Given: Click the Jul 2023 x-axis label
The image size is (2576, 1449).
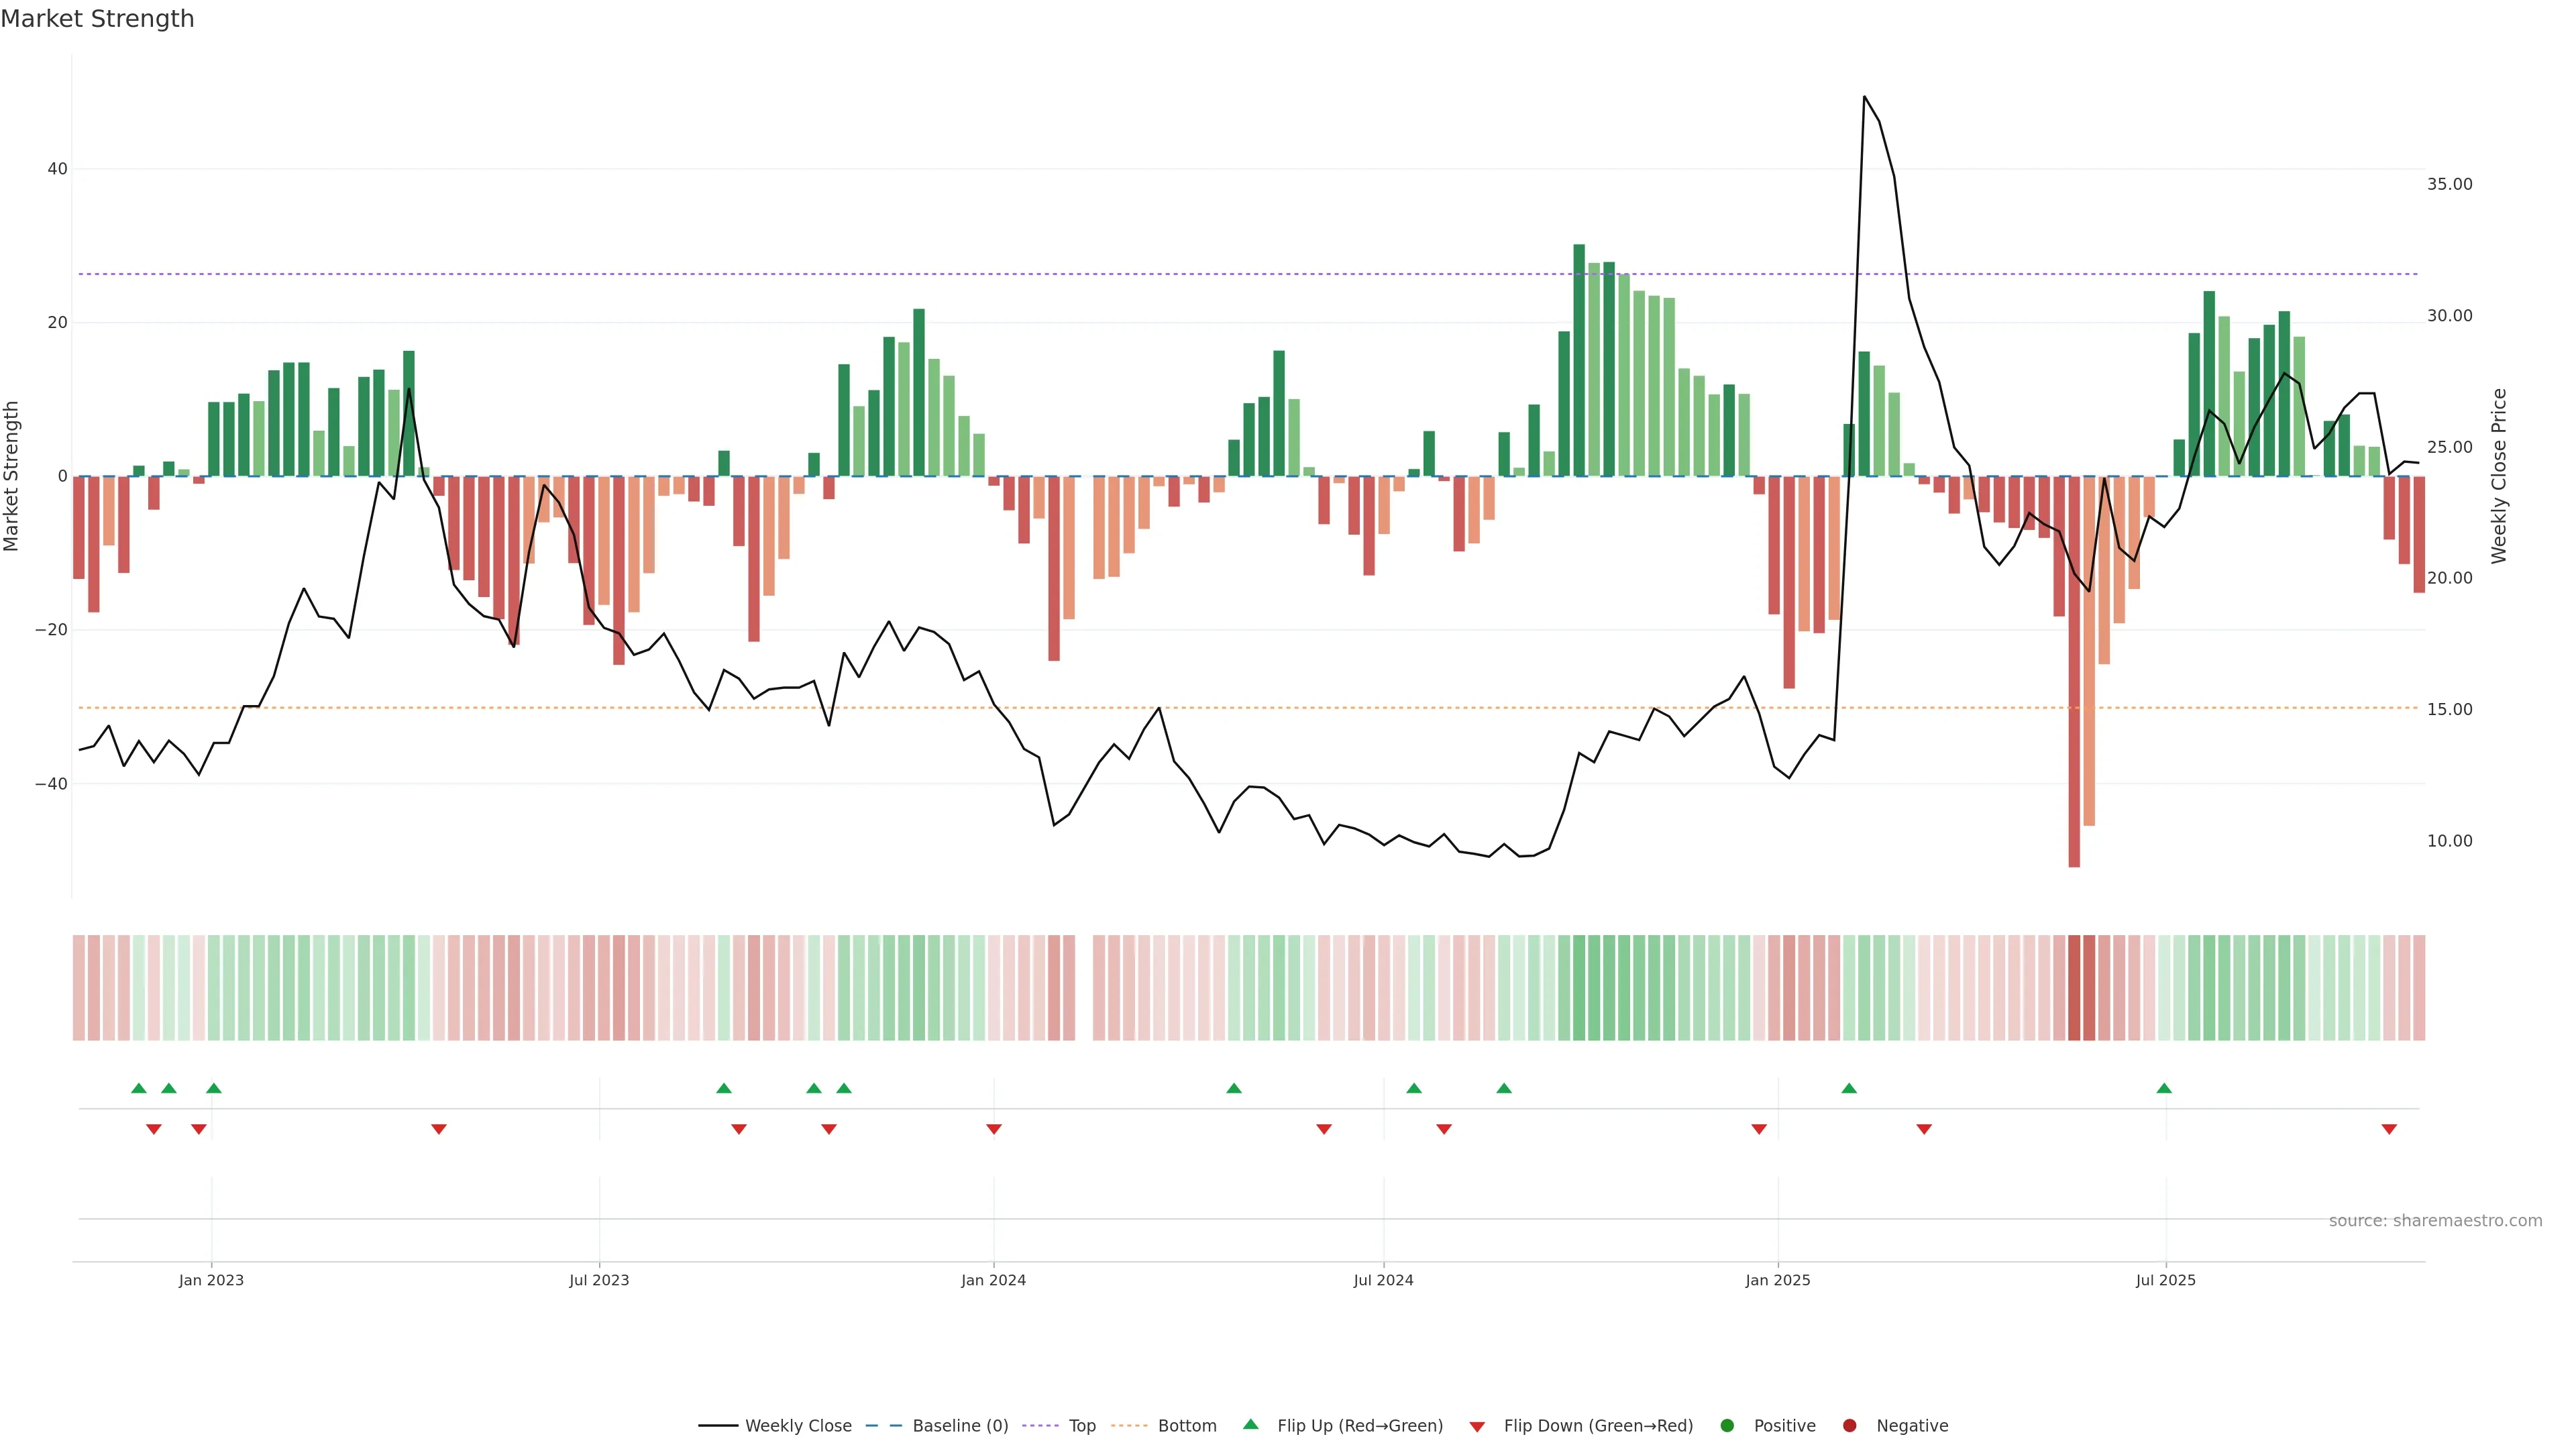Looking at the screenshot, I should (599, 1280).
